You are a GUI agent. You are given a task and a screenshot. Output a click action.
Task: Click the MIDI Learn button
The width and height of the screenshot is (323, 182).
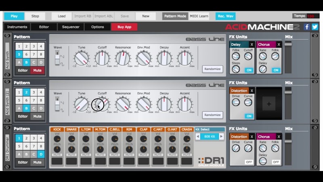[199, 16]
